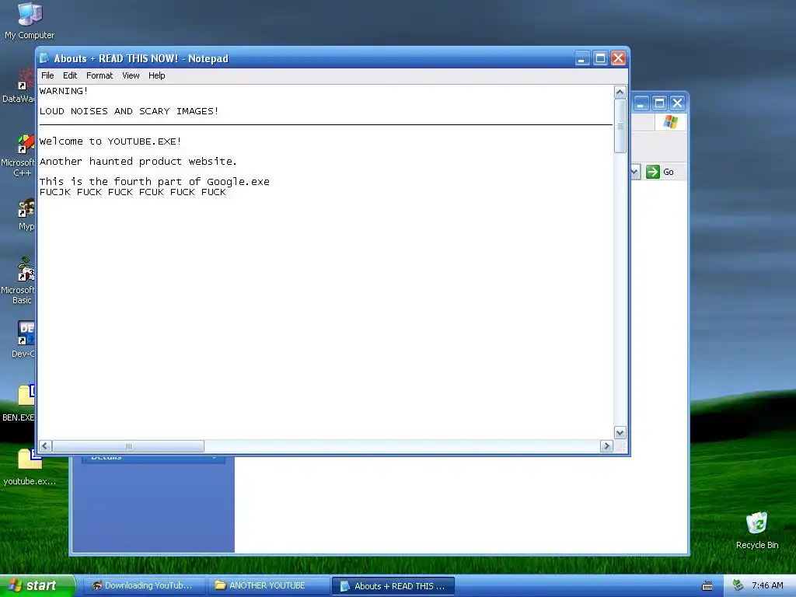Click Abouts + READ THIS taskbar button
This screenshot has height=597, width=796.
[393, 586]
